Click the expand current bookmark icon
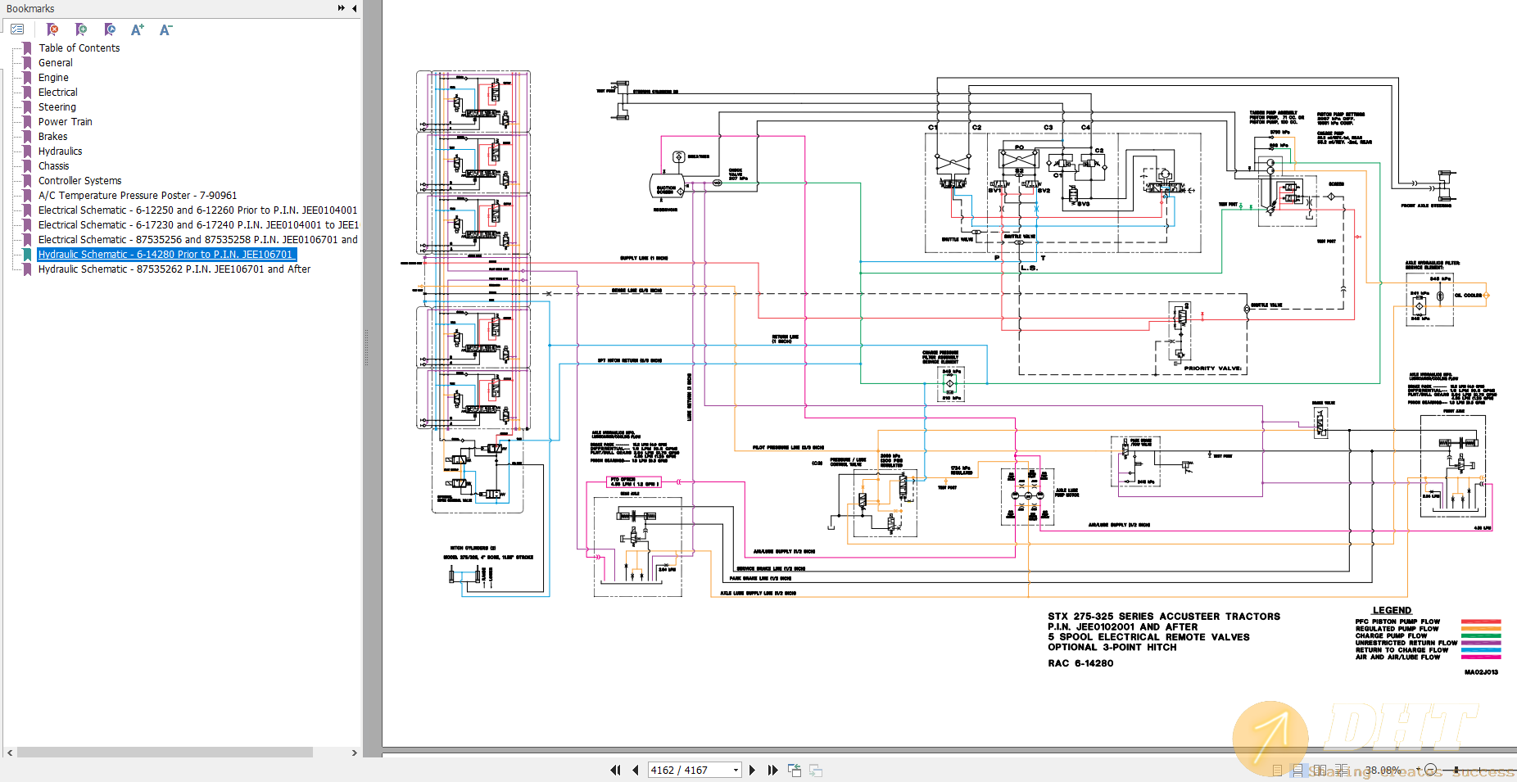The image size is (1517, 782). point(109,29)
